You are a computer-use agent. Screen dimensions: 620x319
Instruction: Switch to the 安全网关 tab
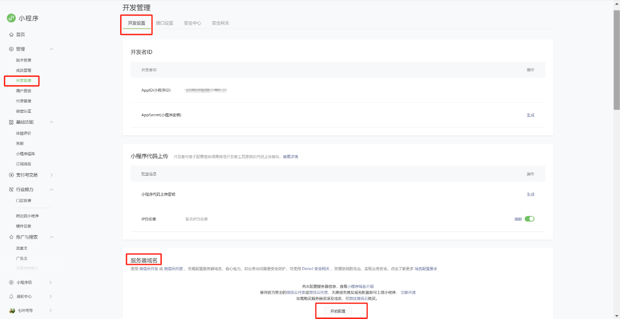click(220, 23)
